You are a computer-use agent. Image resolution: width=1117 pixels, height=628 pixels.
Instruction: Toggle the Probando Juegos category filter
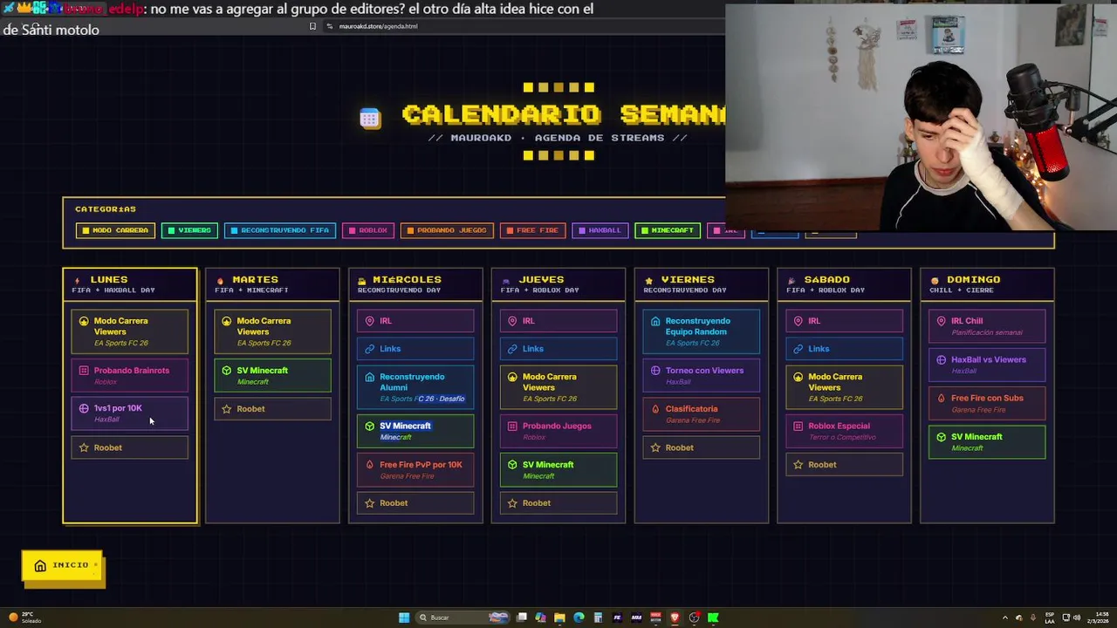point(447,230)
